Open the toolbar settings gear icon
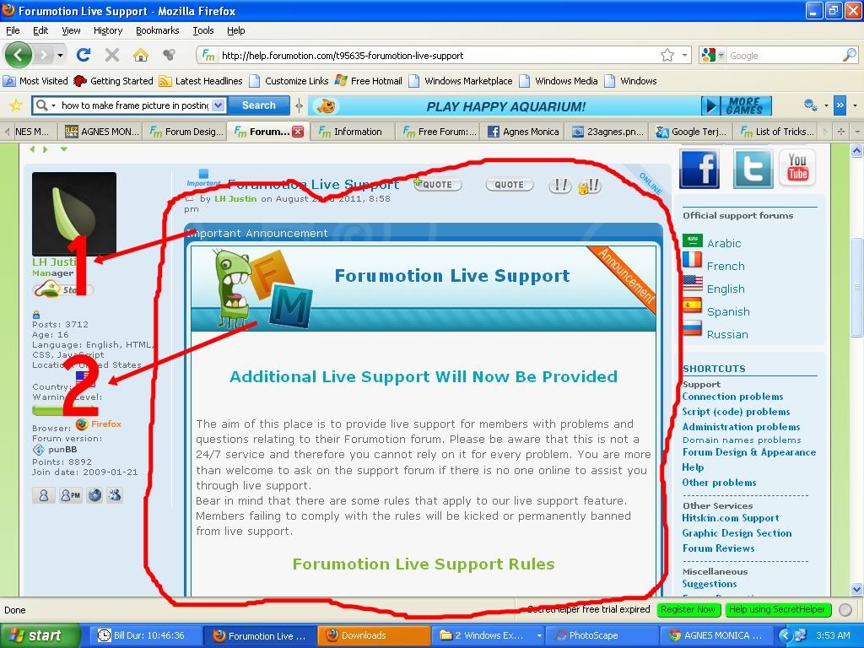864x648 pixels. 810,105
